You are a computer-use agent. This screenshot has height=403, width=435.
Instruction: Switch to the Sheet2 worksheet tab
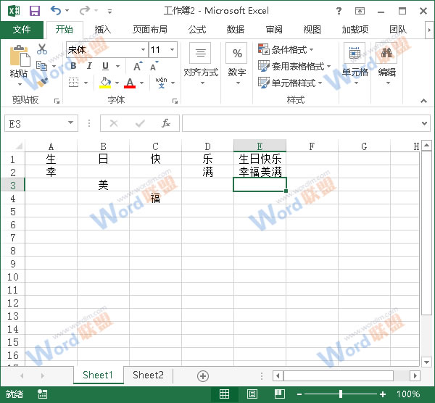148,375
